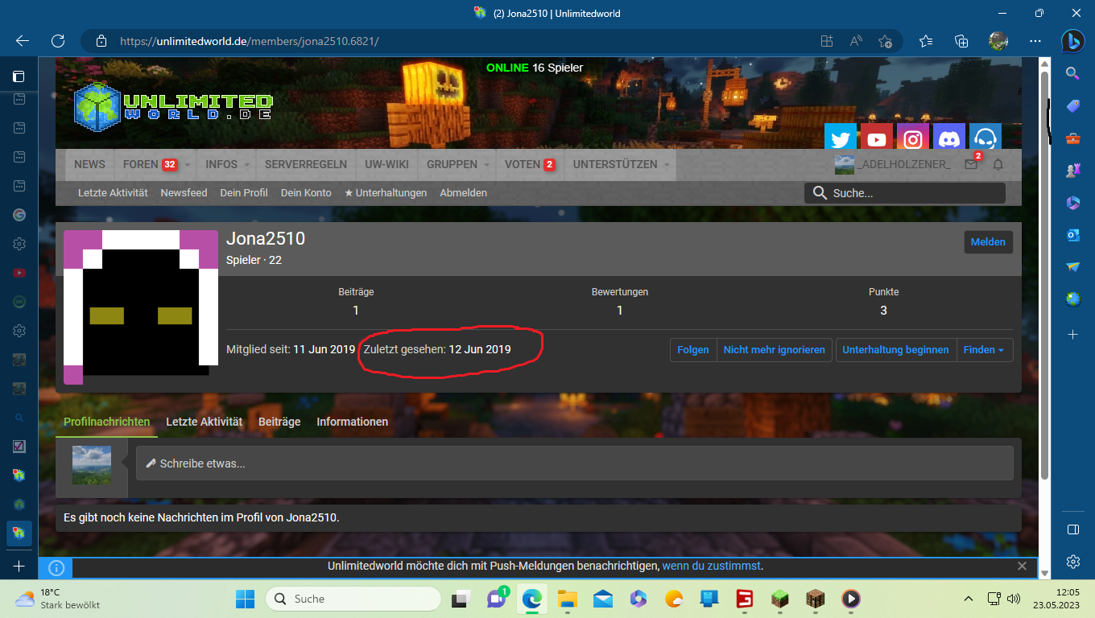The width and height of the screenshot is (1095, 618).
Task: Click the 'Schreibe etwas...' text field
Action: point(573,463)
